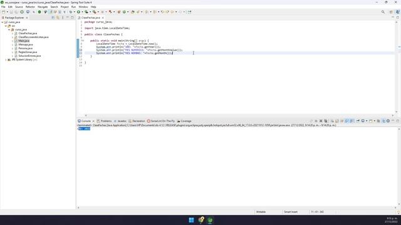401x225 pixels.
Task: Open the Run dropdown arrow
Action: (x=82, y=12)
